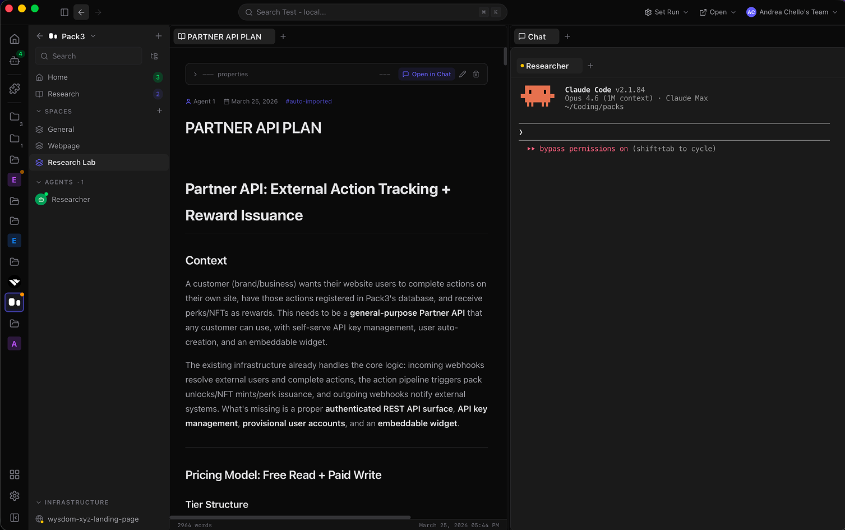
Task: Open the Pack3 workspace dropdown
Action: (93, 36)
